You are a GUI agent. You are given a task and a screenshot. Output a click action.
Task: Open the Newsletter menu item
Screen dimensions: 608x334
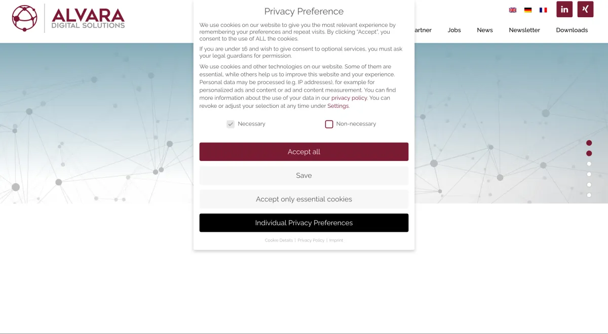(x=524, y=30)
